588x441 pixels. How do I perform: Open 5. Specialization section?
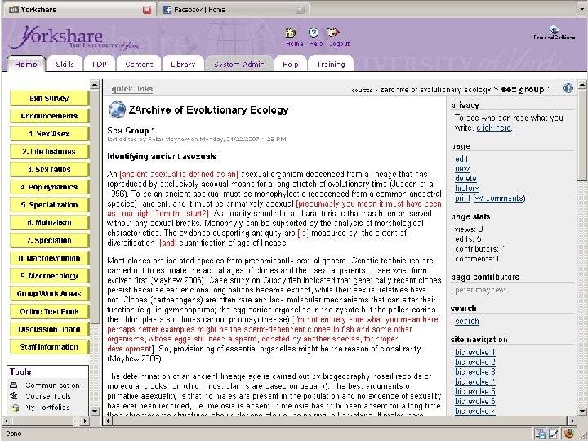(49, 205)
